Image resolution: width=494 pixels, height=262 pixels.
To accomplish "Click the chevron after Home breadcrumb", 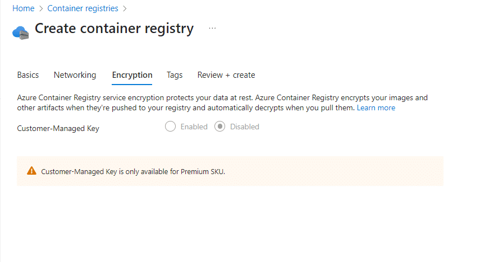I will [x=40, y=8].
